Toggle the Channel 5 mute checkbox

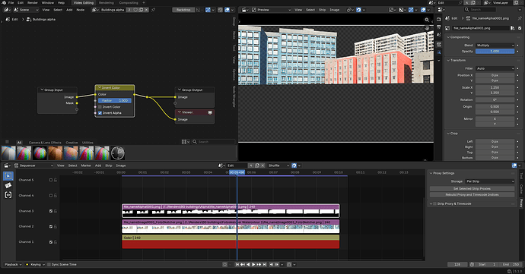pos(51,180)
